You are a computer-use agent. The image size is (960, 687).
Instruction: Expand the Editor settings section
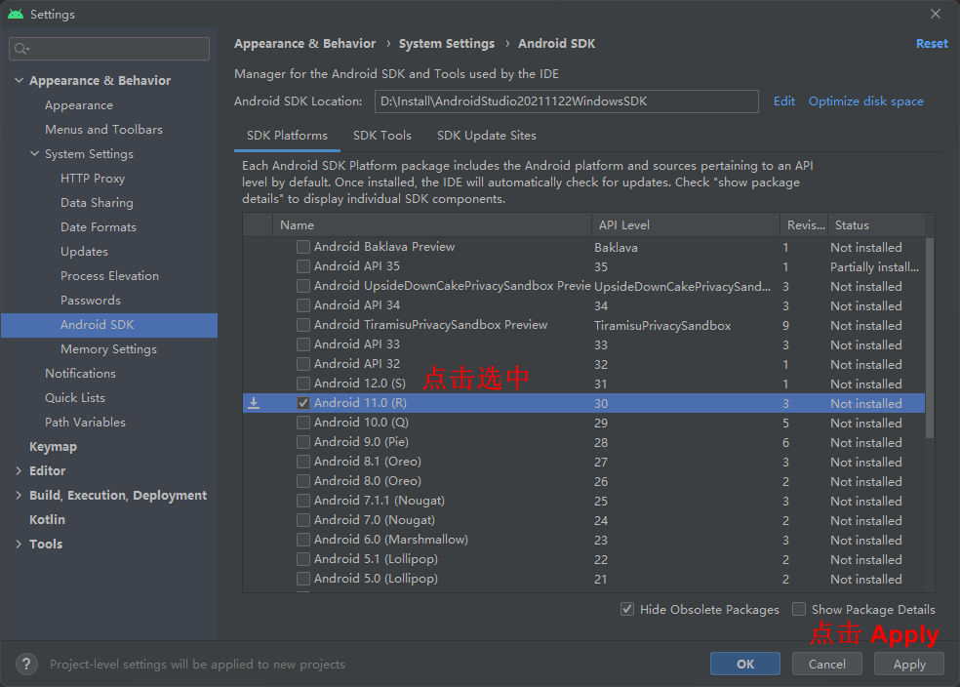click(x=19, y=470)
